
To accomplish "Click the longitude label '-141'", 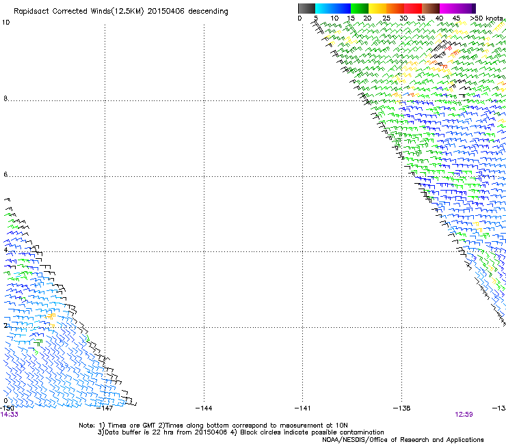I will 303,408.
